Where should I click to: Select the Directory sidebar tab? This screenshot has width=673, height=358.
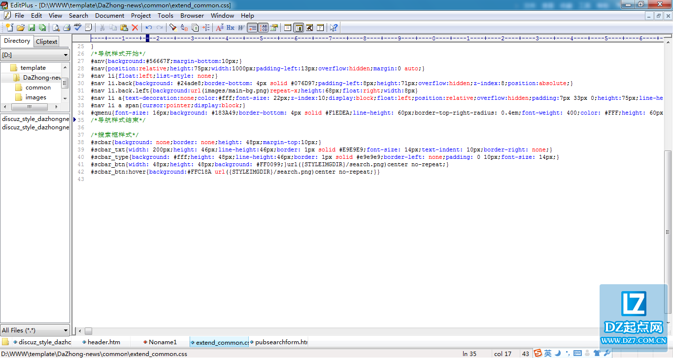pyautogui.click(x=17, y=41)
